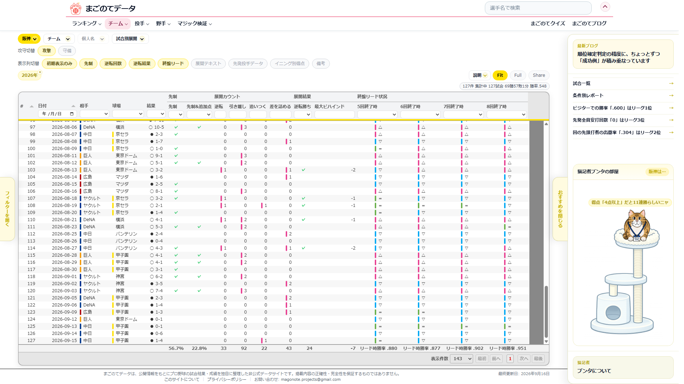Image resolution: width=684 pixels, height=384 pixels.
Task: Open the マジック検証 menu
Action: click(195, 23)
